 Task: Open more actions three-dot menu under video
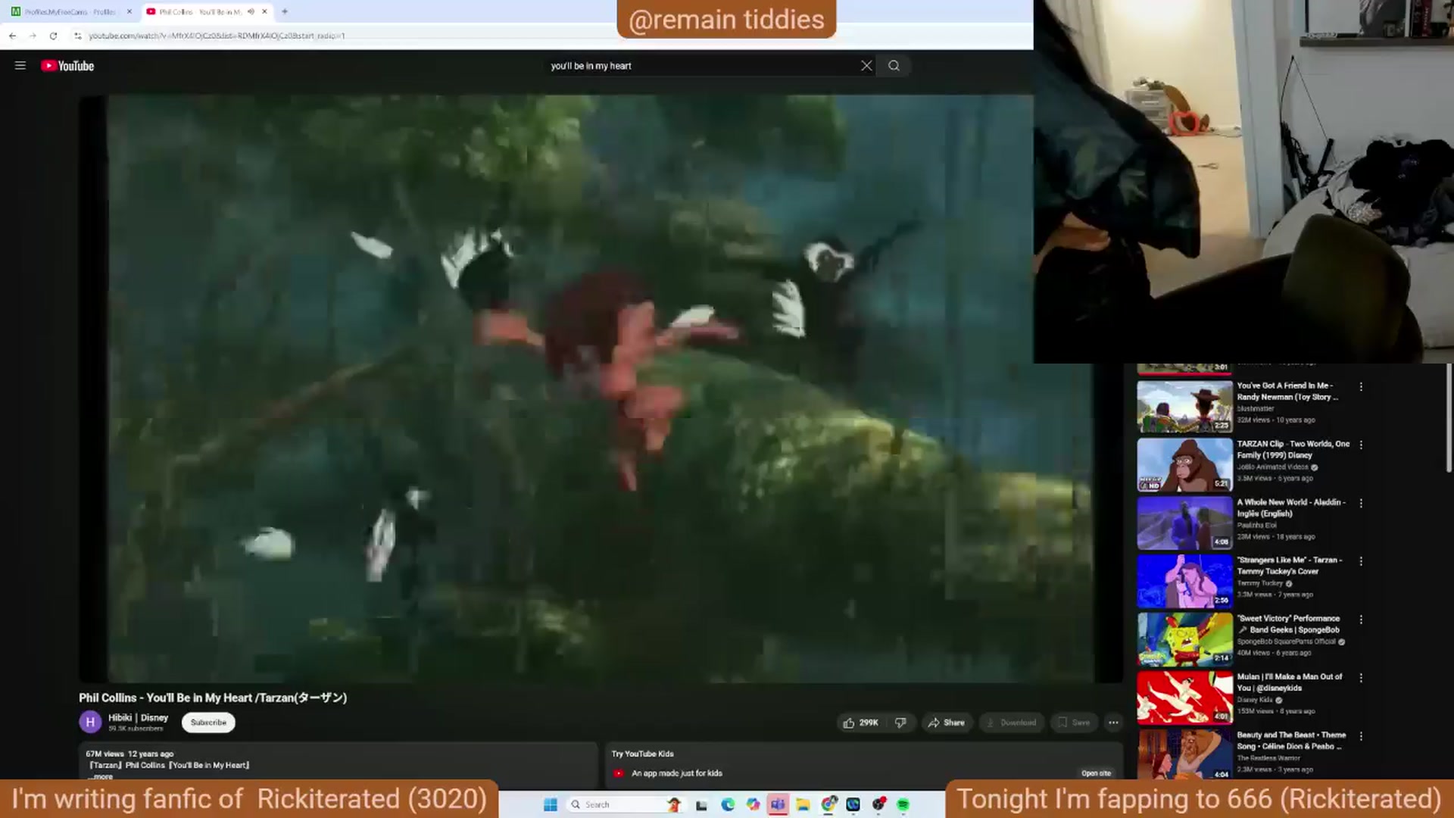[x=1113, y=723]
